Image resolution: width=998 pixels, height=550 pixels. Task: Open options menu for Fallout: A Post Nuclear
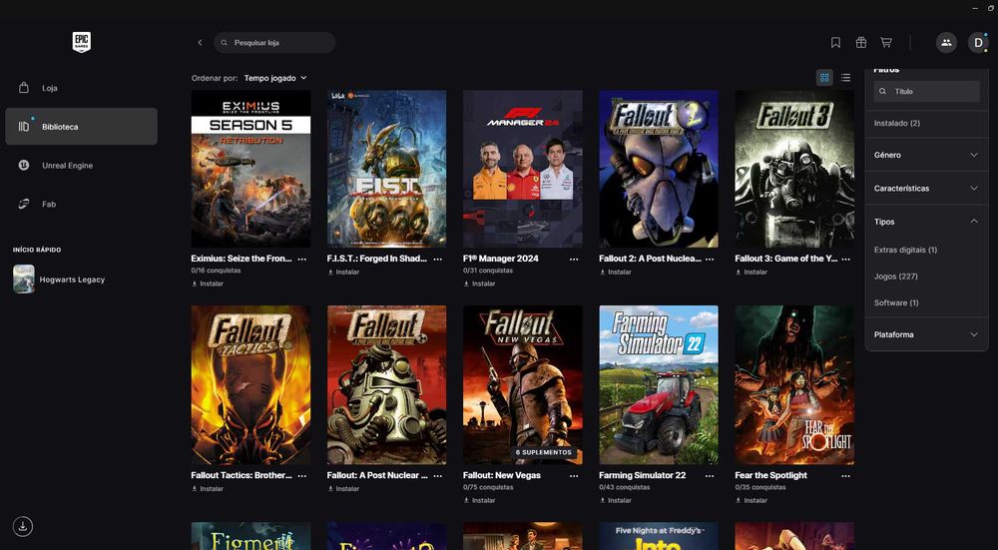click(x=438, y=475)
